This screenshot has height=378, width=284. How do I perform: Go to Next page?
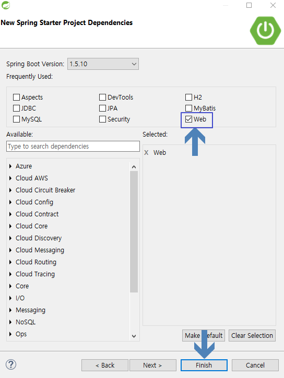click(x=153, y=365)
